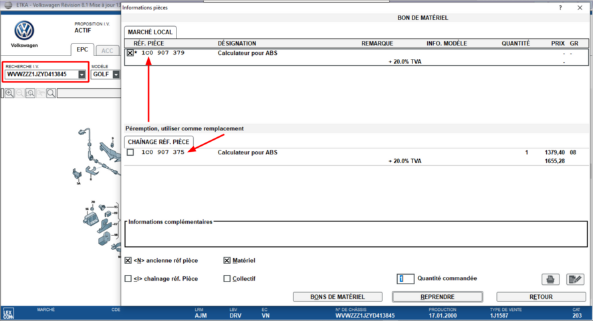The height and width of the screenshot is (321, 593).
Task: Toggle <N> ancienne réf pièce checkbox
Action: (x=128, y=261)
